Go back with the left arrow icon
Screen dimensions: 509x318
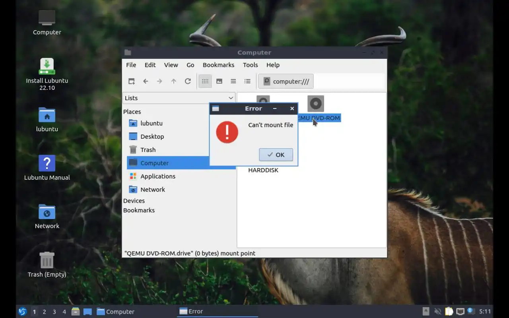point(146,81)
